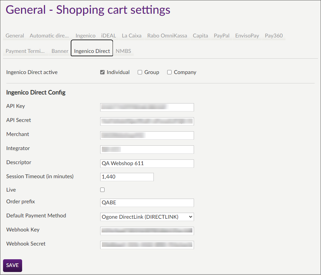Select the Session Timeout value field

tap(127, 177)
